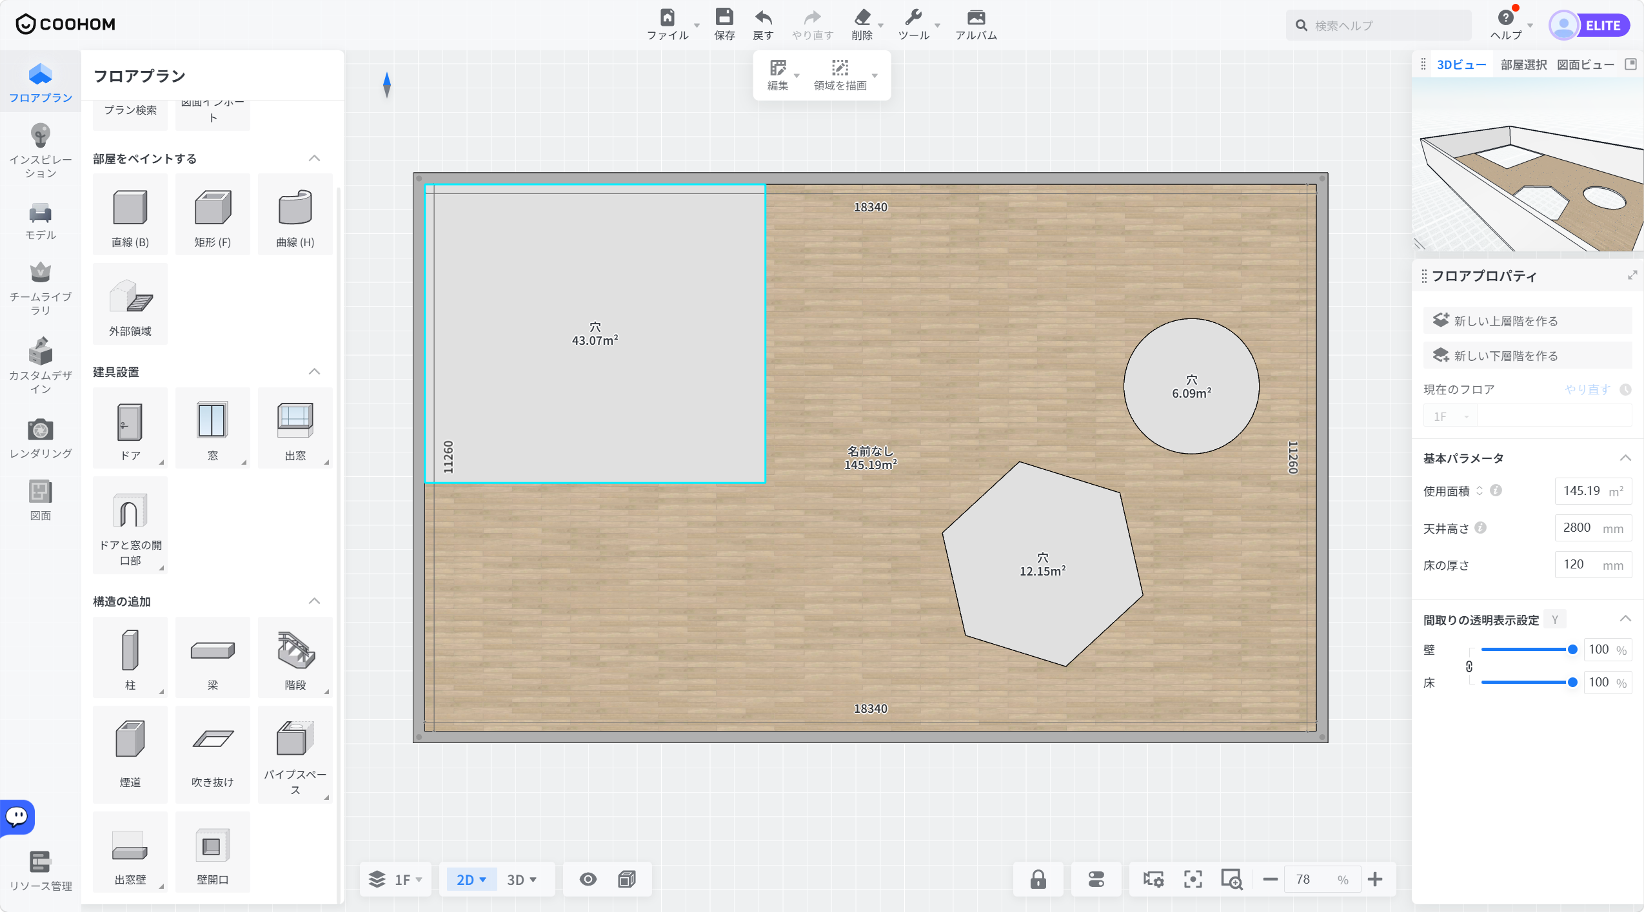This screenshot has height=912, width=1644.
Task: Open the インスピレーション sidebar tab
Action: tap(41, 151)
